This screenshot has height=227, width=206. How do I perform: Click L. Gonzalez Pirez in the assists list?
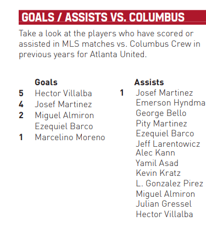tap(170, 184)
